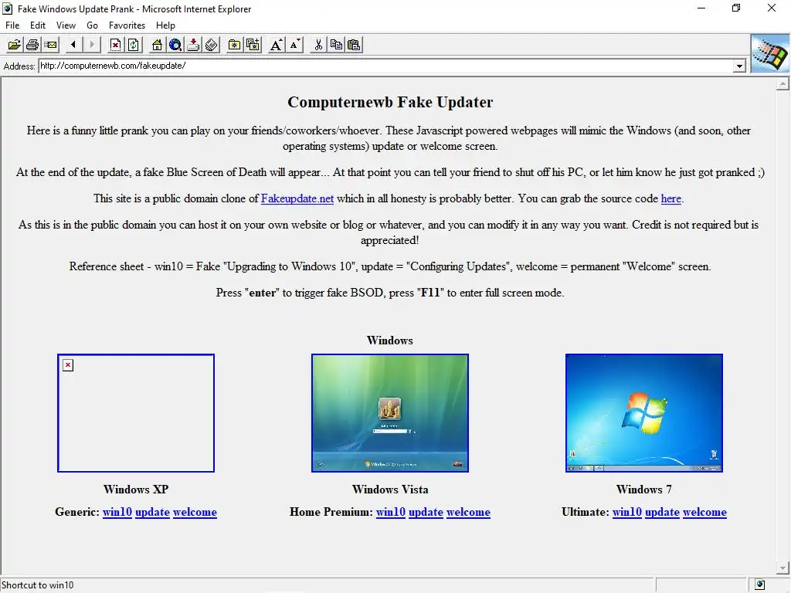Click the newspaper toolbar icon
This screenshot has width=791, height=593.
[x=212, y=45]
